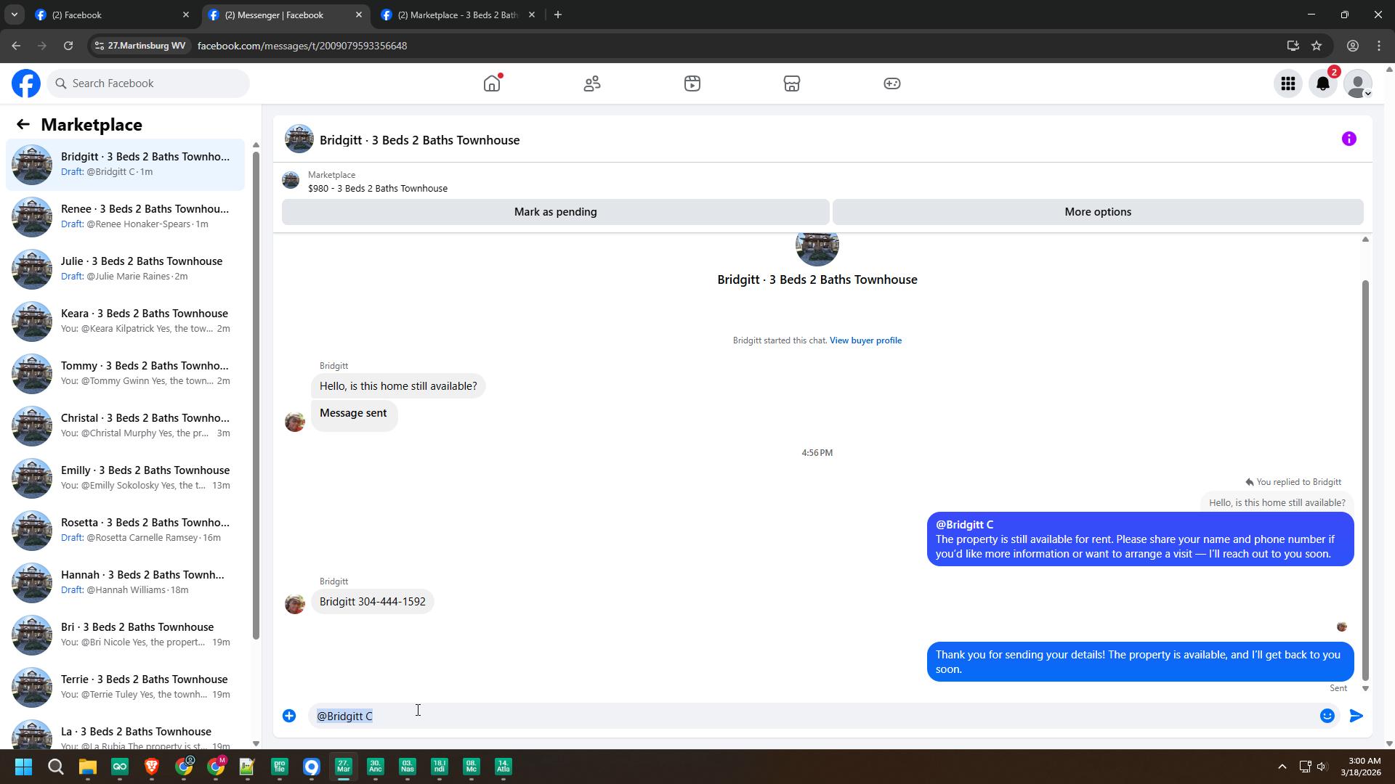Open Bri conversation in the list
This screenshot has width=1395, height=784.
[125, 634]
